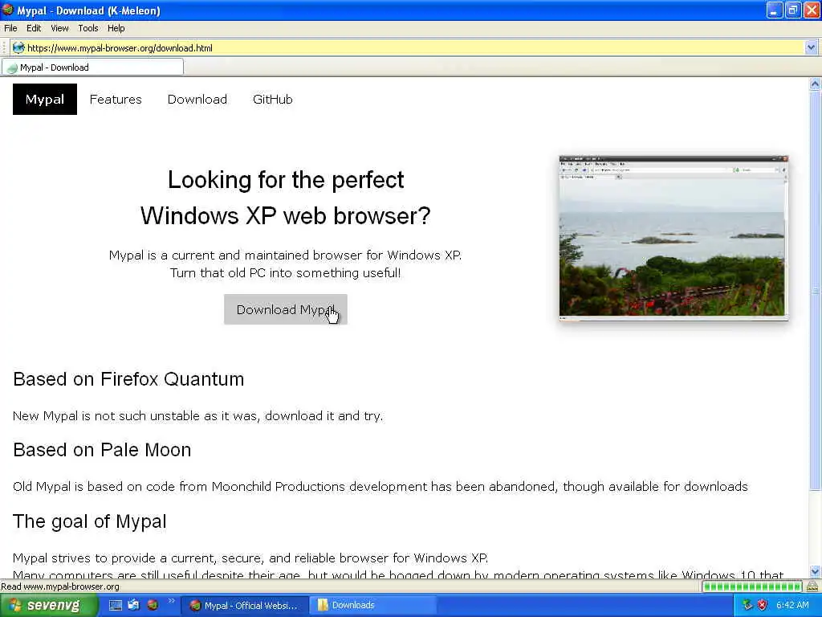Click the Downloads folder icon in taskbar
822x617 pixels.
[x=323, y=605]
